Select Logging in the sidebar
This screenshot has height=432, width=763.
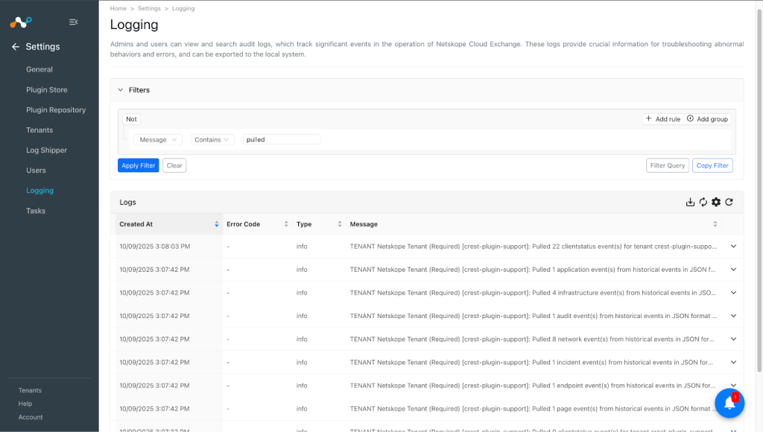pyautogui.click(x=40, y=191)
